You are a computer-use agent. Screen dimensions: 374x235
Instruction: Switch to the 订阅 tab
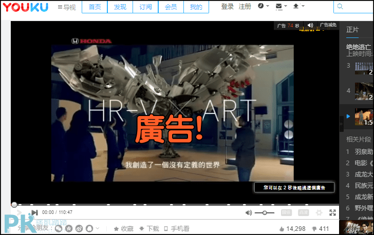coord(145,7)
